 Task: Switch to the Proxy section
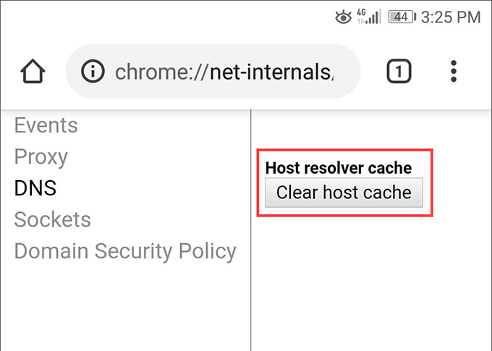point(41,157)
